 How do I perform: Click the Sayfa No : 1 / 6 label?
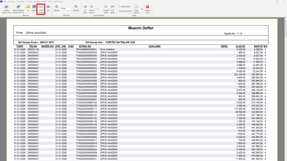point(233,34)
